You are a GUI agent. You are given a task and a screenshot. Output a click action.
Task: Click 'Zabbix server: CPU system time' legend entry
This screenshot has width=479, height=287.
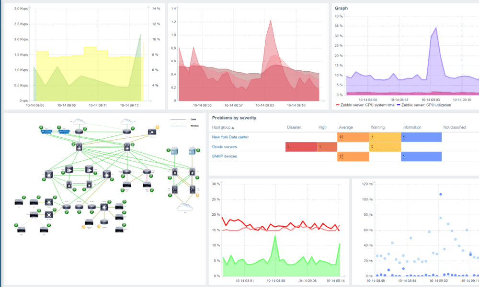(365, 105)
